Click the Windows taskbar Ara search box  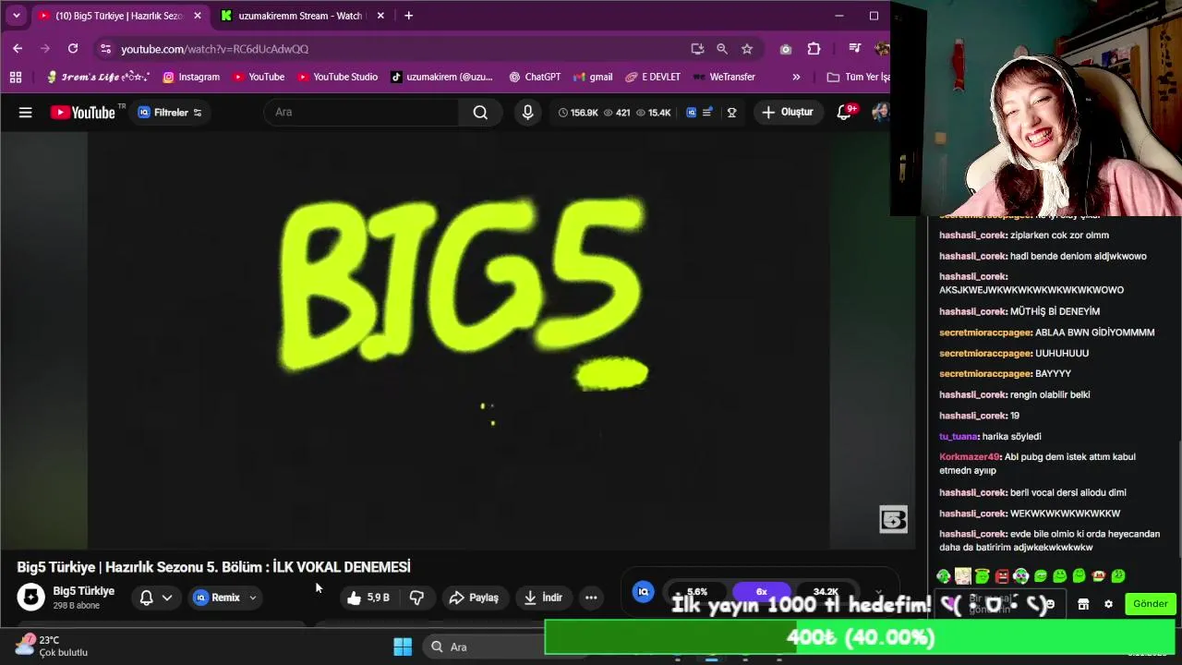tap(485, 647)
